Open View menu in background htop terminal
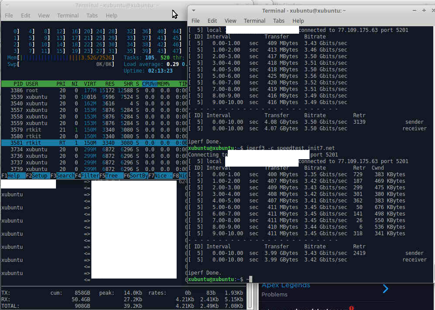435x310 pixels. click(x=44, y=16)
